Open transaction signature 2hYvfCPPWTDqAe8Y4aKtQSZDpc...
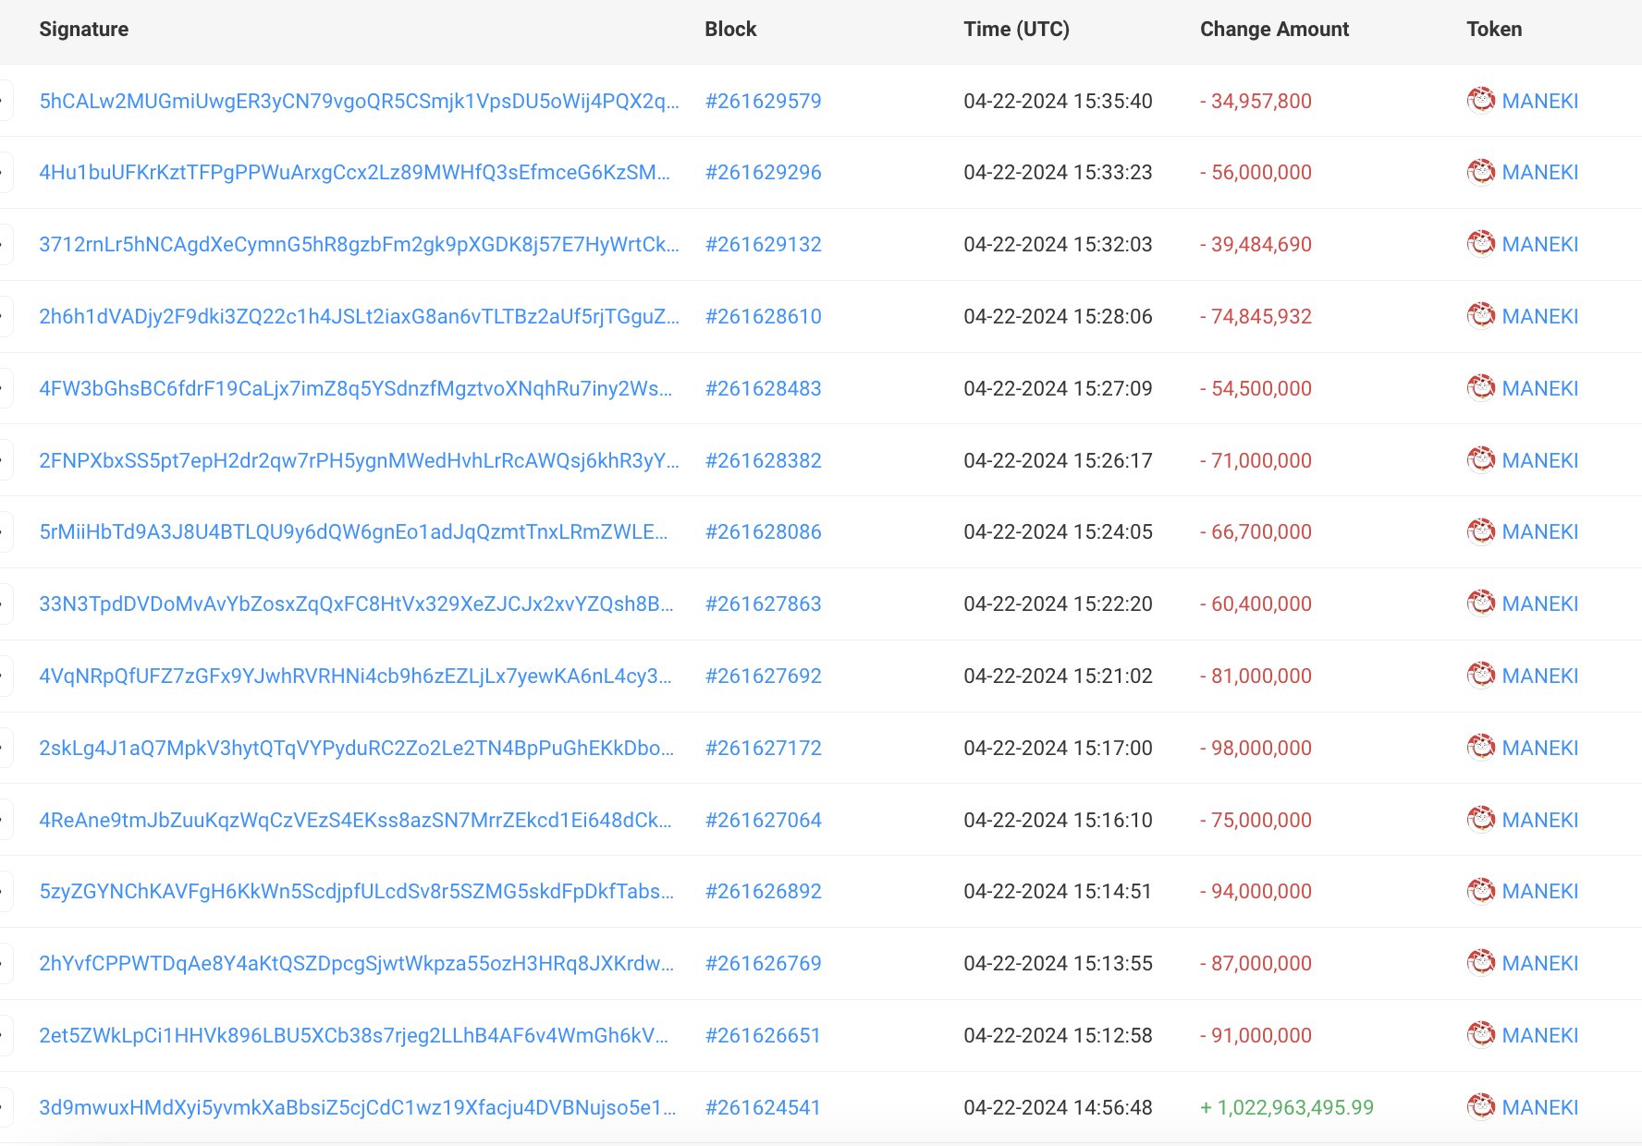This screenshot has width=1642, height=1146. 357,963
